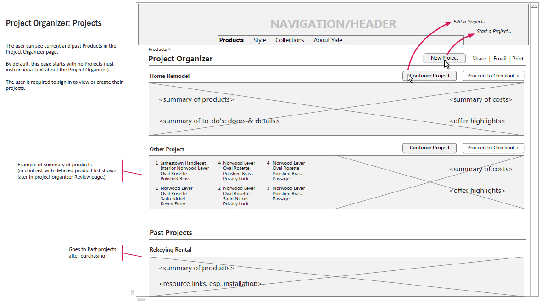Click the Products breadcrumb link

coord(157,49)
